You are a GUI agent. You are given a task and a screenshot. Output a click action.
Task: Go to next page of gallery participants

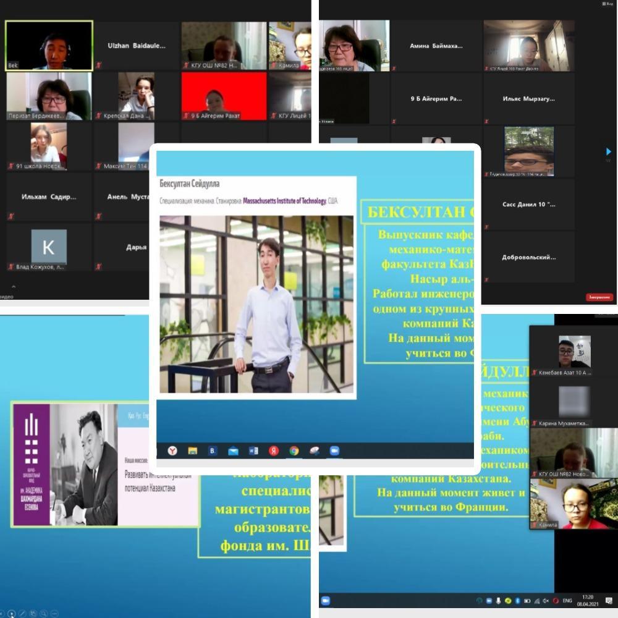pyautogui.click(x=608, y=151)
